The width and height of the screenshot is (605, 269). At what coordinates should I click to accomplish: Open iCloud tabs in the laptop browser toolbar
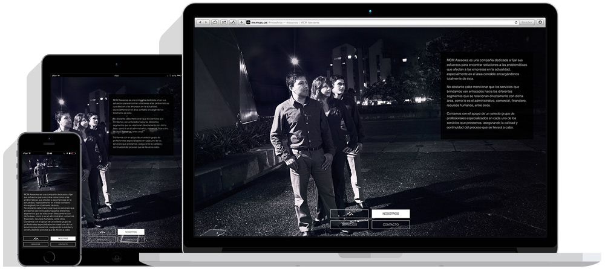[x=215, y=22]
